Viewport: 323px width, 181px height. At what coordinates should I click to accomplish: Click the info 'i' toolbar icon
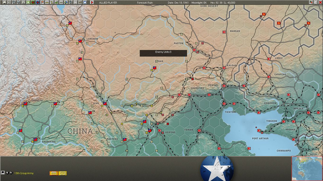pyautogui.click(x=23, y=2)
